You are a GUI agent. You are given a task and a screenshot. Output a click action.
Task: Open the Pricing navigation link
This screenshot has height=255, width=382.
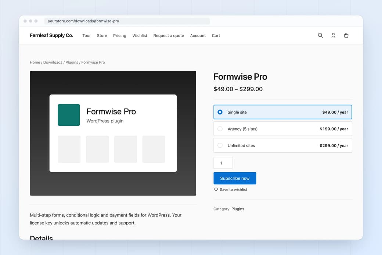click(x=120, y=36)
